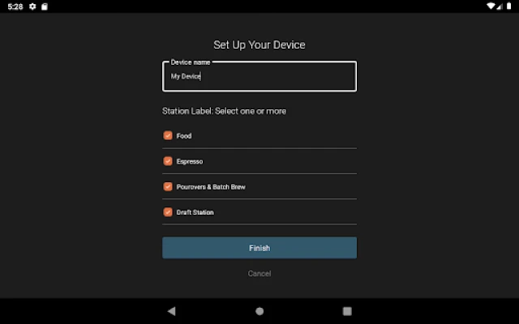Uncheck the Espresso station checkbox
The height and width of the screenshot is (324, 519).
click(168, 161)
